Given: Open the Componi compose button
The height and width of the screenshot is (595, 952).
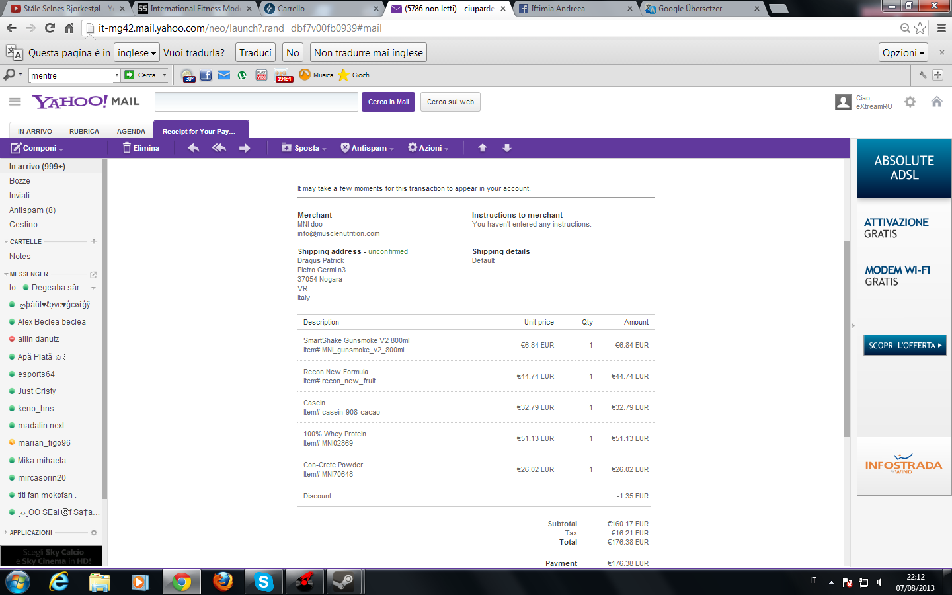Looking at the screenshot, I should click(x=37, y=148).
